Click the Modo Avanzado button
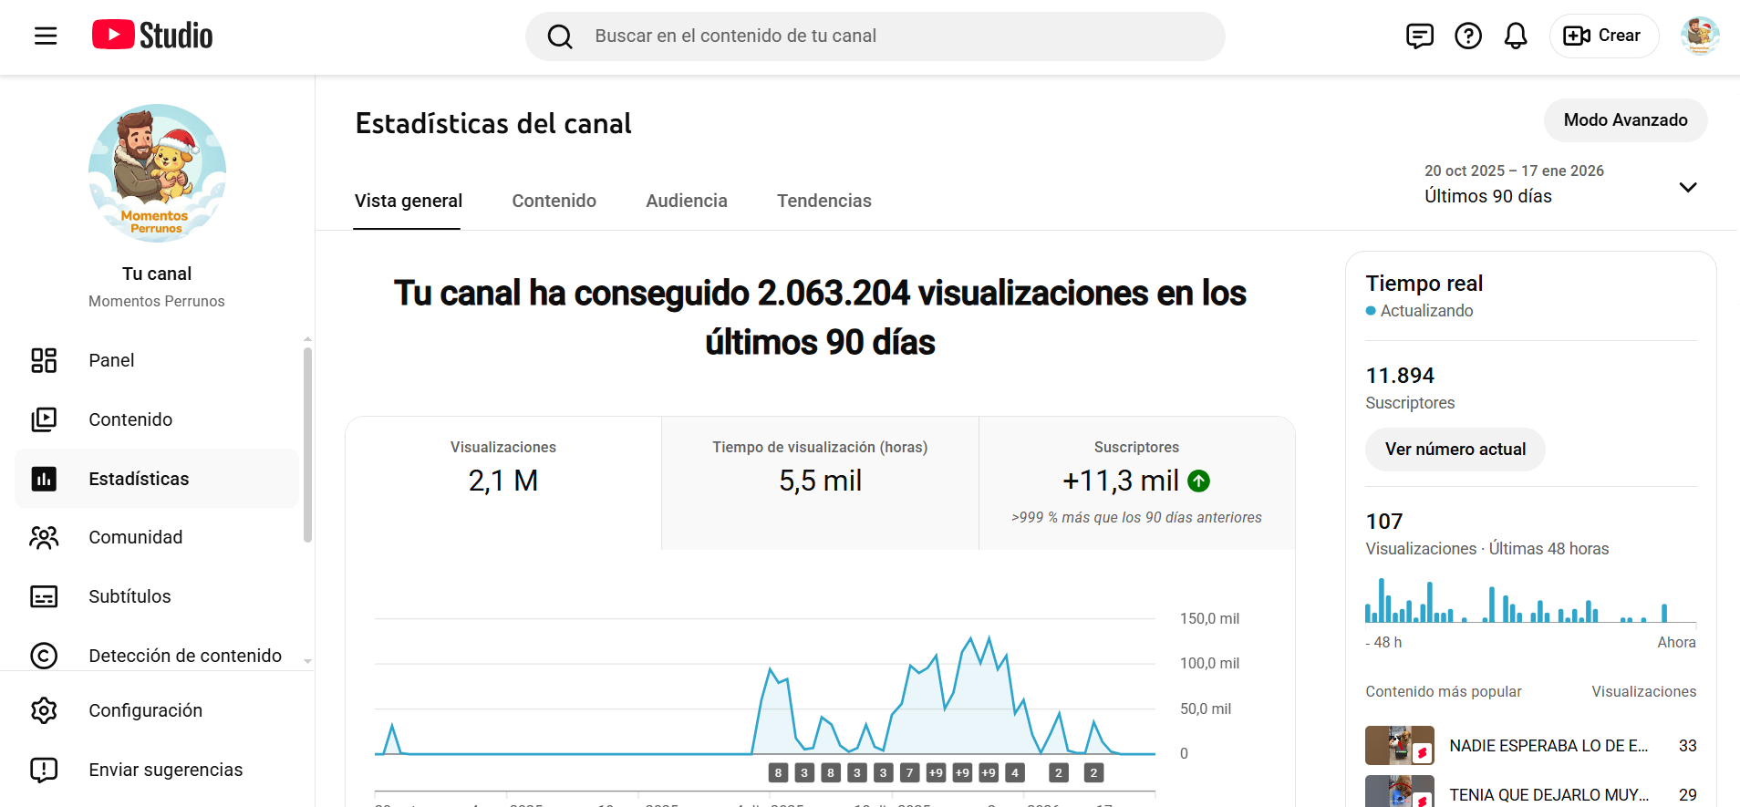This screenshot has width=1740, height=807. point(1625,120)
